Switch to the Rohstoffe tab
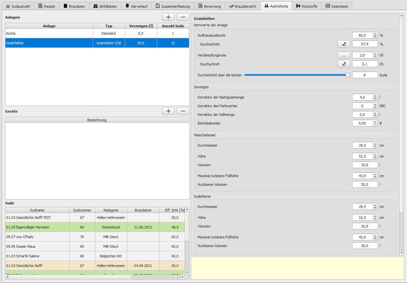 coord(307,6)
